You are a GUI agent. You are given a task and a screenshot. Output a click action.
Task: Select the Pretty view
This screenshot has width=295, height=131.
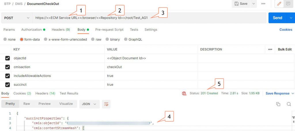pos(10,104)
